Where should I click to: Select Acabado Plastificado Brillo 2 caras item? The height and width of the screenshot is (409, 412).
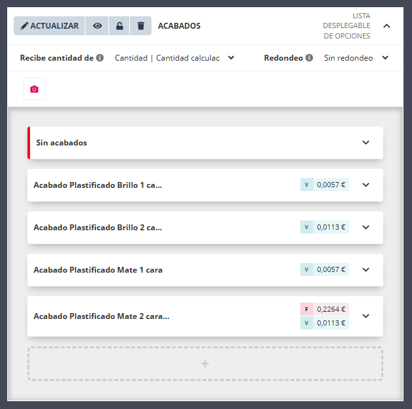pos(98,227)
